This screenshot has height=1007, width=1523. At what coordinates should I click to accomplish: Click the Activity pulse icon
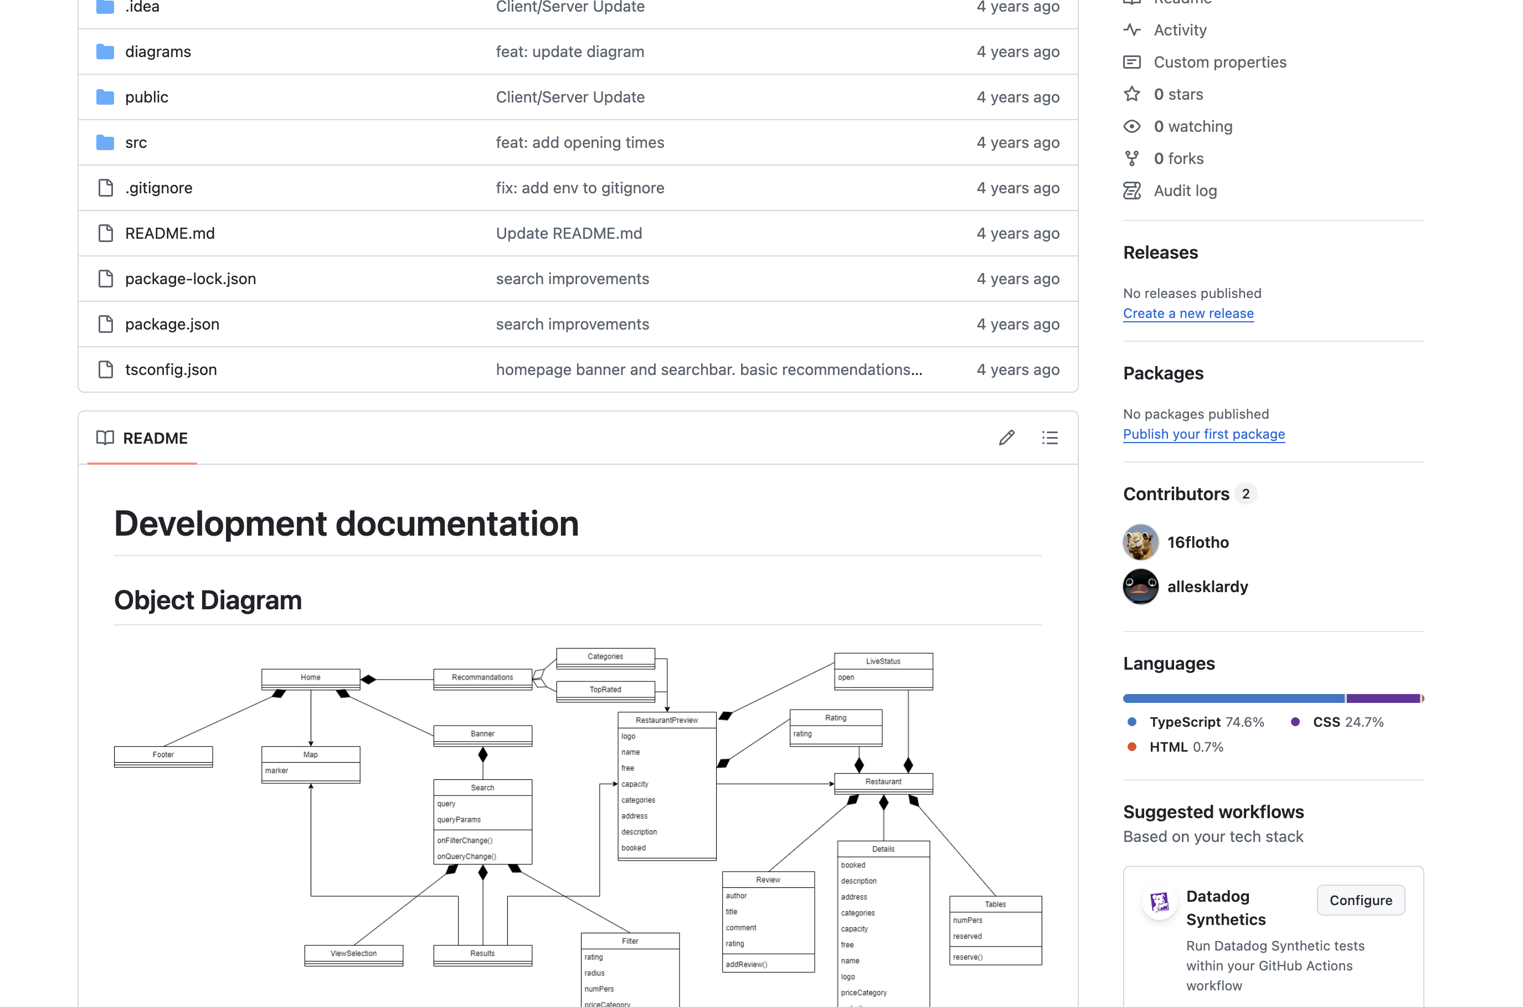pos(1131,30)
